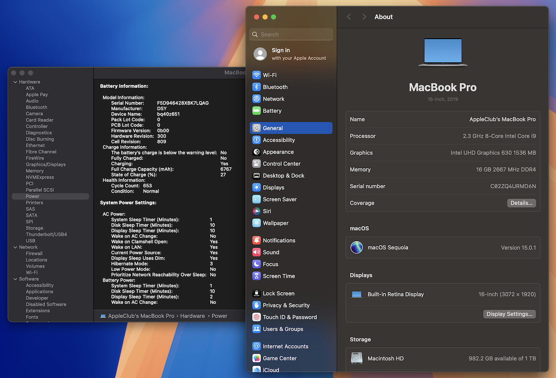Click processor value 2.3 GHz 8-Core Intel Core i9
Image resolution: width=556 pixels, height=378 pixels.
tap(500, 136)
